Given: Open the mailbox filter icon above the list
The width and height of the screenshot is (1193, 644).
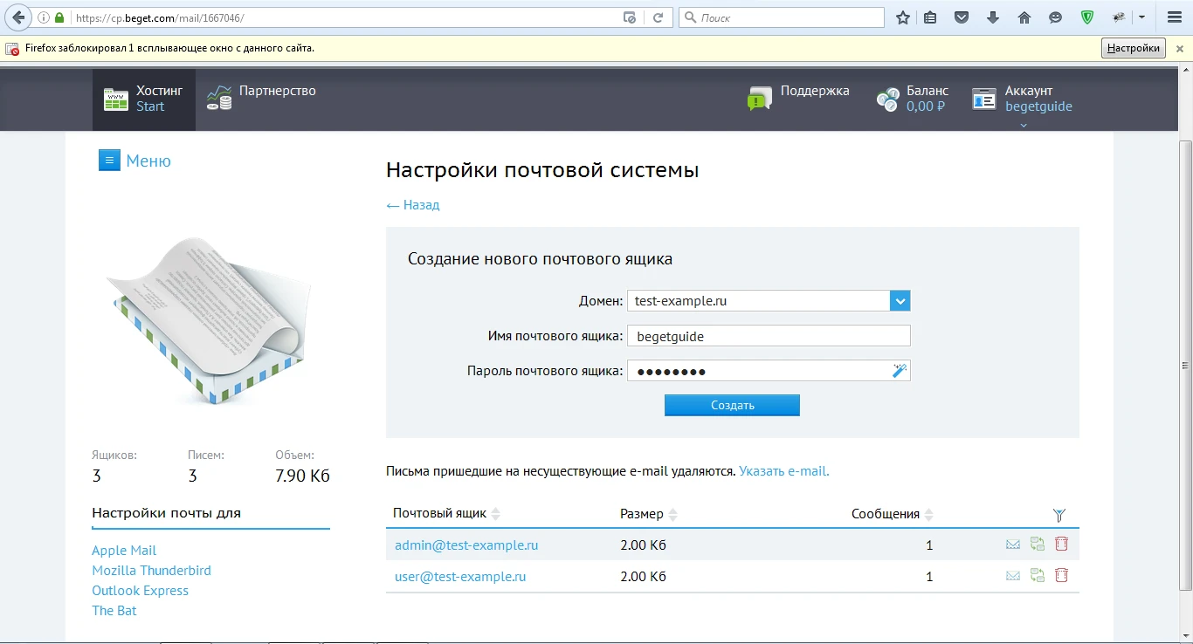Looking at the screenshot, I should tap(1059, 515).
